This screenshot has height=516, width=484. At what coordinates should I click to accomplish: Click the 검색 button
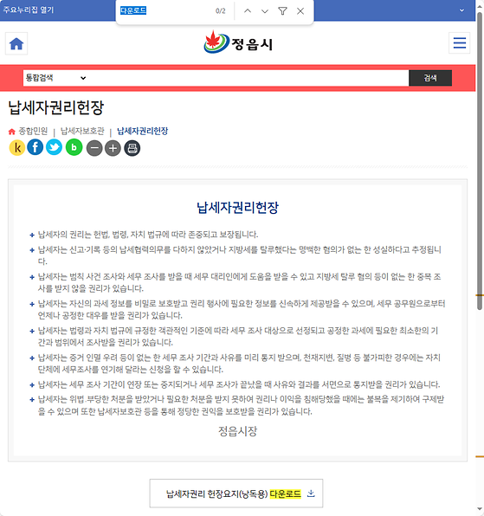(430, 78)
